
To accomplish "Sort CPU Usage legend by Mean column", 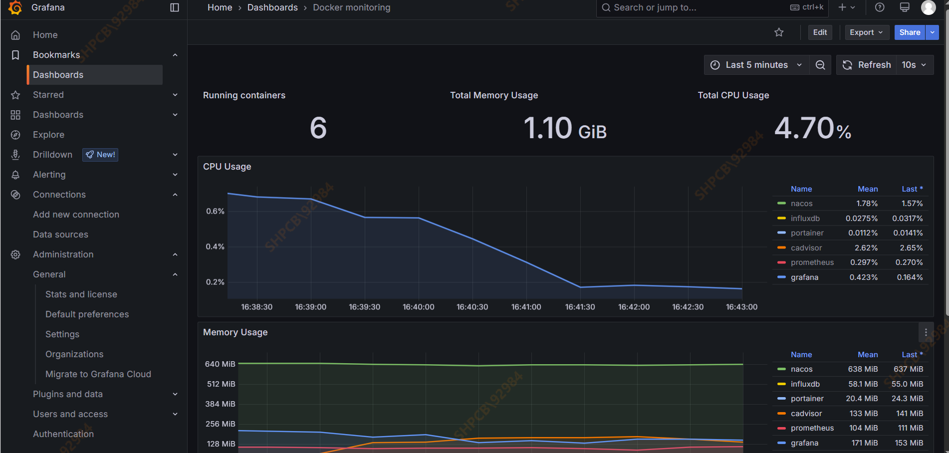I will (868, 189).
